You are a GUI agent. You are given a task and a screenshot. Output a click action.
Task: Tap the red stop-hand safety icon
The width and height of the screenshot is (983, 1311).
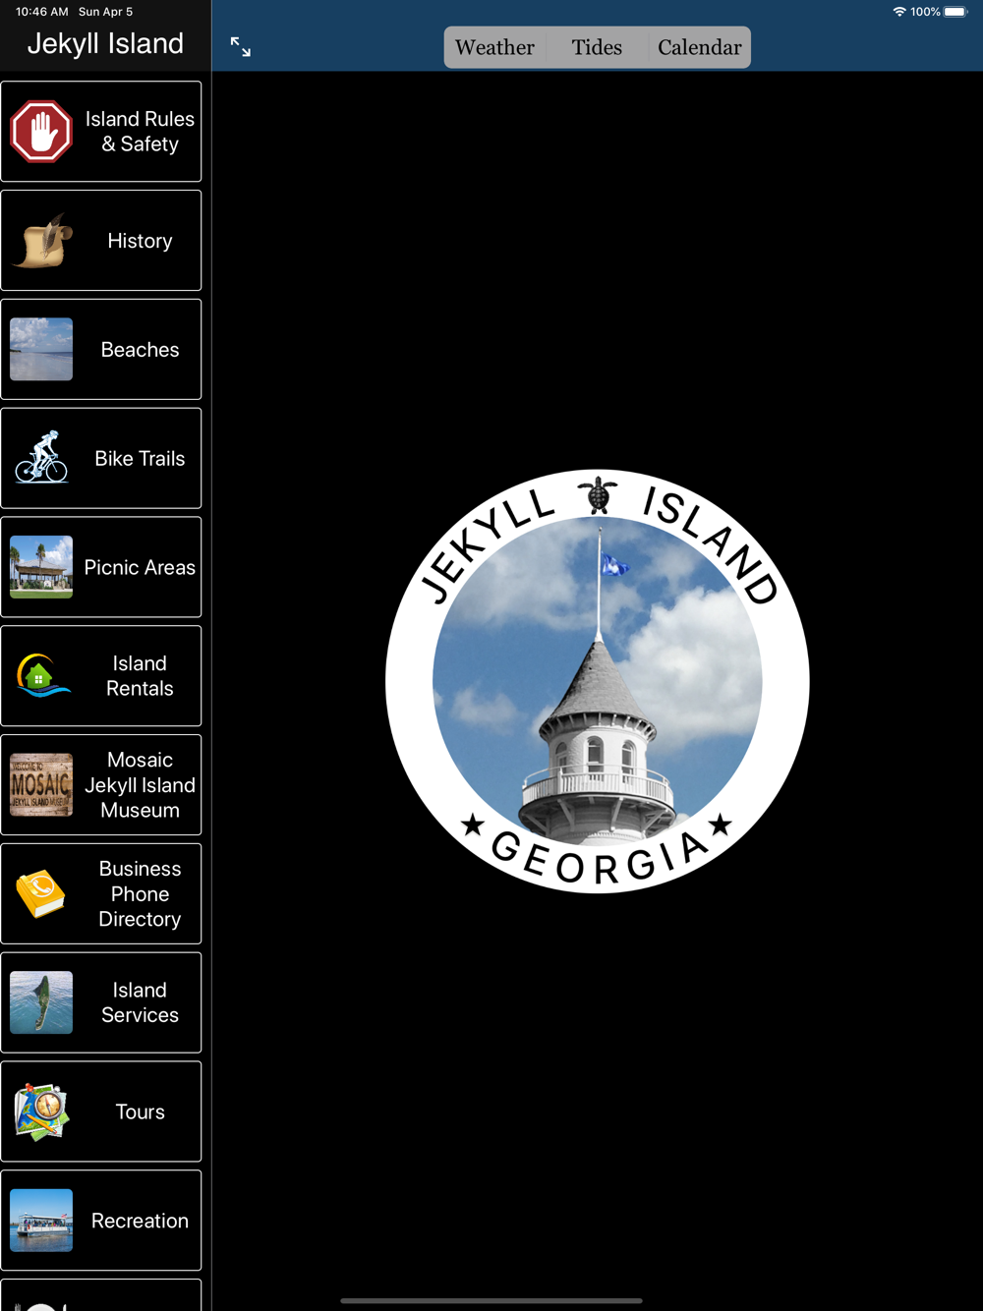(41, 132)
